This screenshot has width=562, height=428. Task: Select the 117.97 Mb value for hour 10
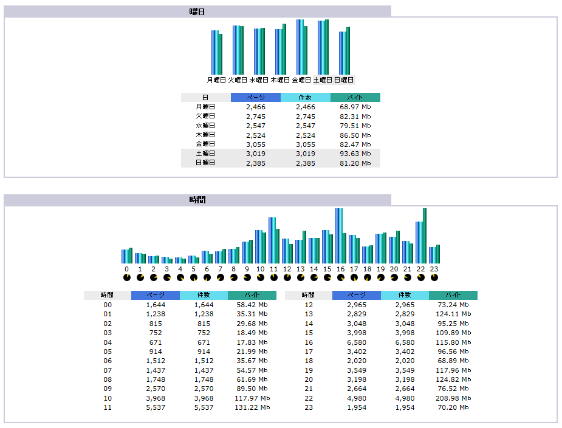point(252,398)
